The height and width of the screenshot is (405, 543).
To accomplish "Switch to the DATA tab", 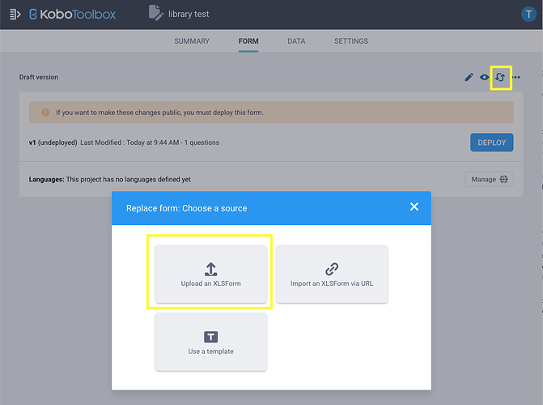I will point(296,41).
